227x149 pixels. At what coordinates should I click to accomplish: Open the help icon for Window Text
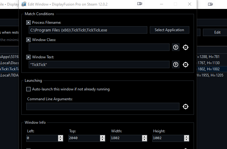coord(176,64)
